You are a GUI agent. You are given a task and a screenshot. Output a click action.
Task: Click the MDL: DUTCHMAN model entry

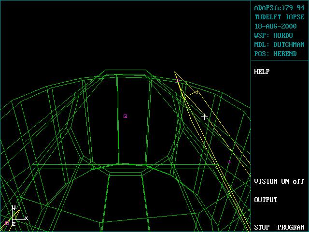(x=279, y=44)
